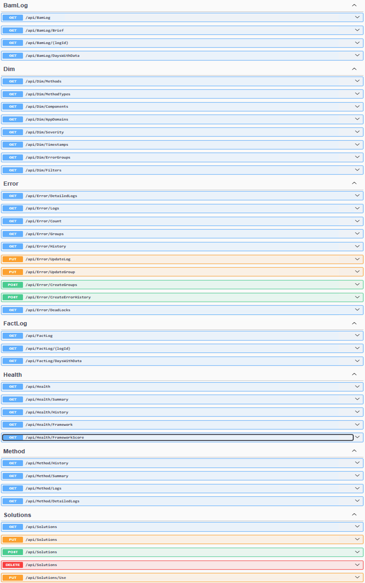Expand GET /api/Dim/Methods endpoint
365x583 pixels.
coord(182,81)
